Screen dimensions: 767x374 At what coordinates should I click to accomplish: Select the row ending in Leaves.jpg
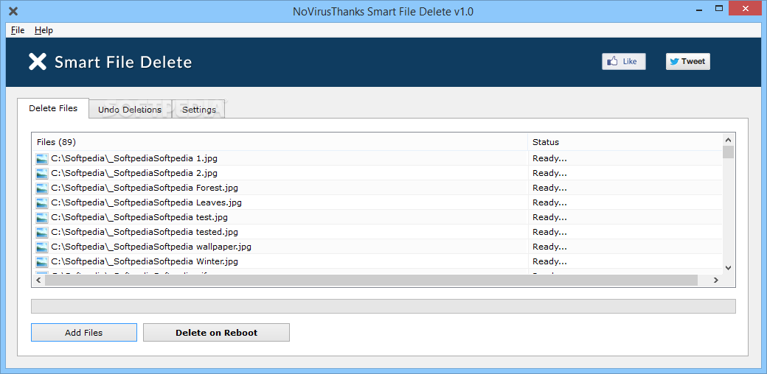[x=377, y=202]
